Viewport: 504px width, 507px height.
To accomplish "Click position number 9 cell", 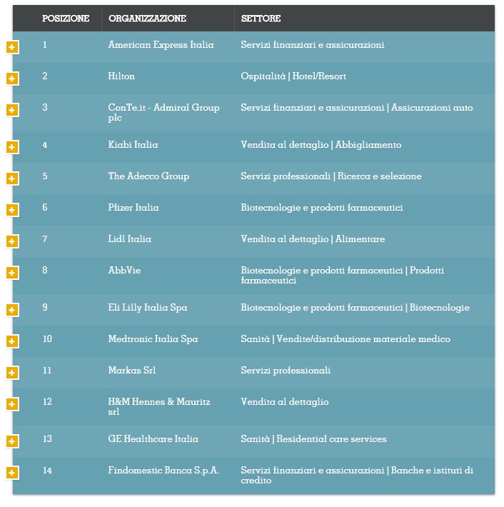I will (44, 308).
